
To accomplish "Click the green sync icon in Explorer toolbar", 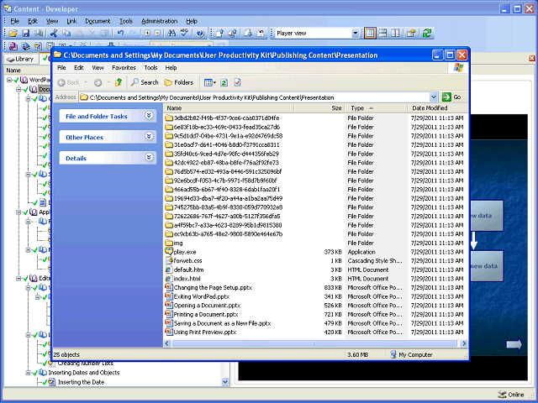I will coord(224,82).
